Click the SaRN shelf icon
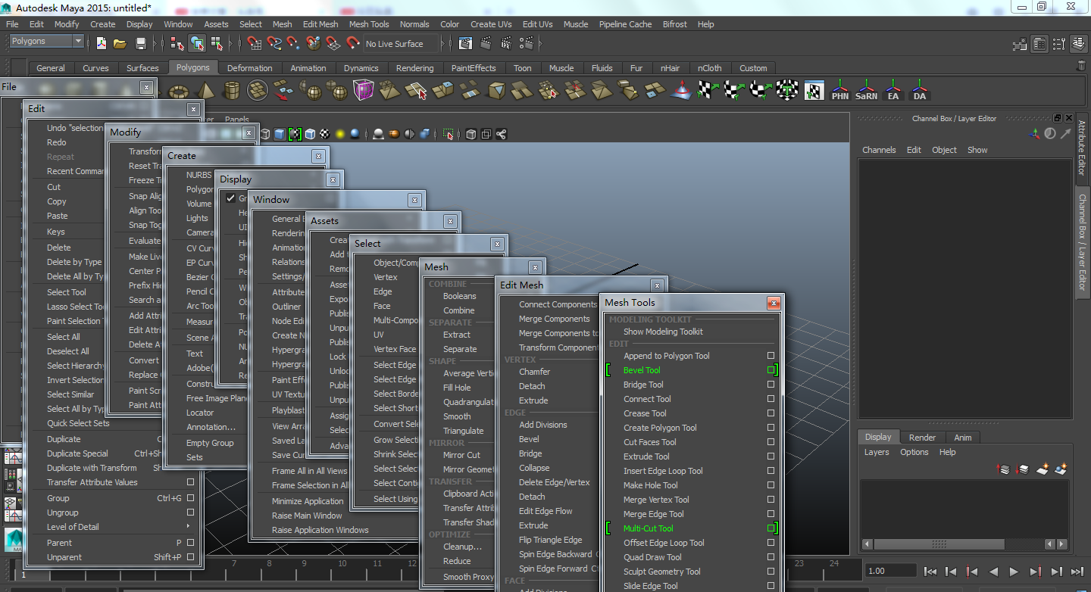This screenshot has height=592, width=1091. (x=867, y=91)
